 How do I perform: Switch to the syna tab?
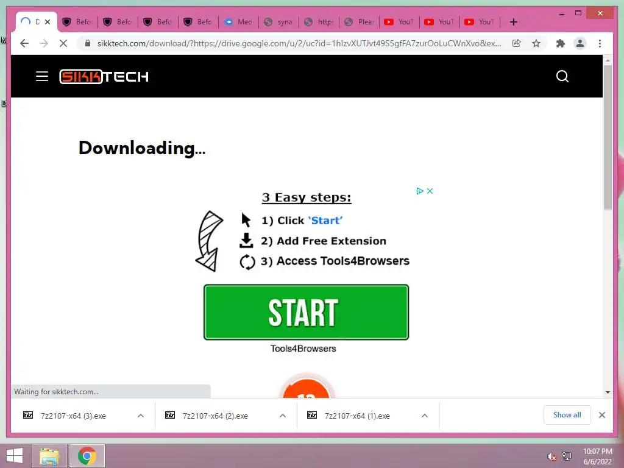[279, 22]
